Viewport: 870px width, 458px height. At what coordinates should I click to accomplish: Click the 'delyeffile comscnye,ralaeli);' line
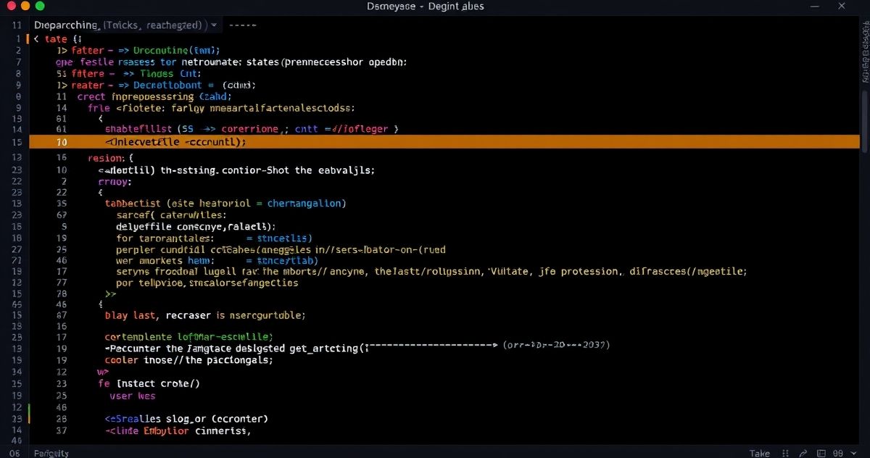click(x=196, y=227)
